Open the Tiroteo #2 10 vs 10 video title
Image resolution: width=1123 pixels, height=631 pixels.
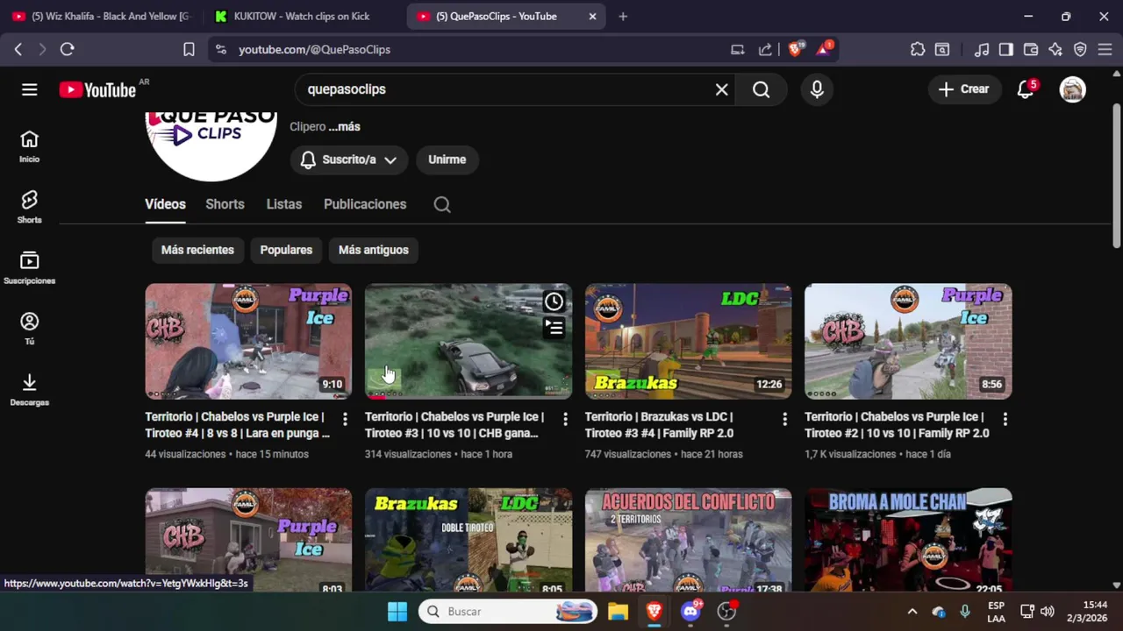[x=897, y=425]
